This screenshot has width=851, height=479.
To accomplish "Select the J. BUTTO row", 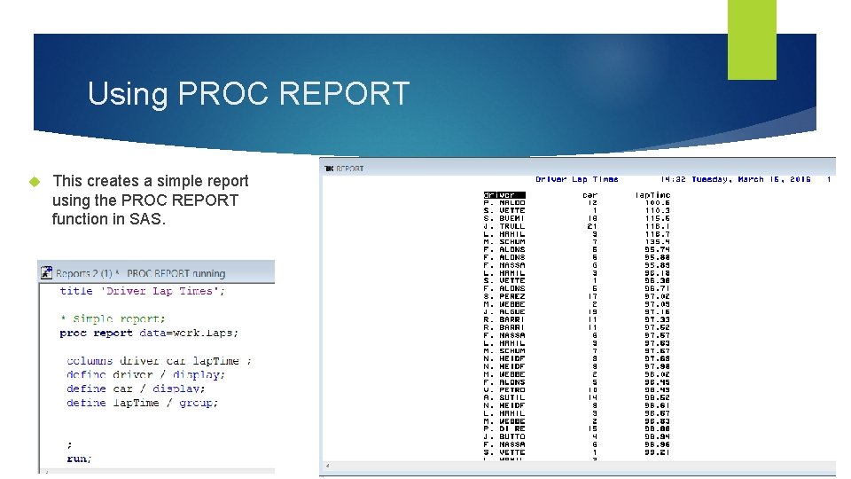I will [x=577, y=436].
